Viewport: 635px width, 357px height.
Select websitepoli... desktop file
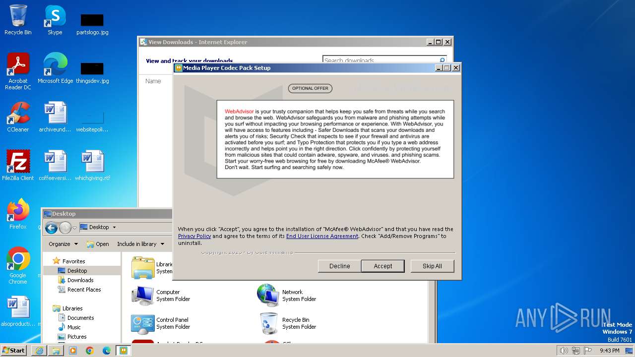click(92, 121)
